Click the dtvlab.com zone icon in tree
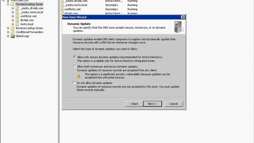The image size is (254, 143). (x=17, y=20)
